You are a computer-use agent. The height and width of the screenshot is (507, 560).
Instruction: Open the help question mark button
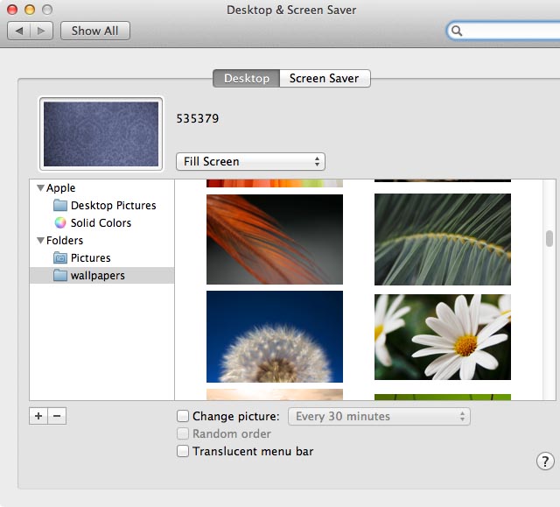[x=543, y=461]
